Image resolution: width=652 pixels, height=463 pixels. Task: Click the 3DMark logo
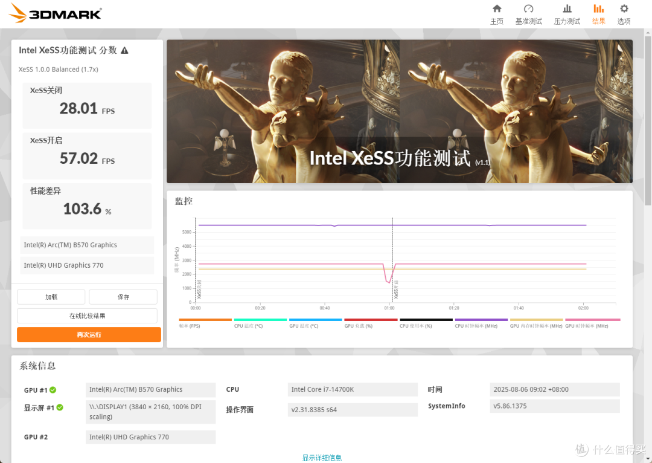(x=55, y=13)
